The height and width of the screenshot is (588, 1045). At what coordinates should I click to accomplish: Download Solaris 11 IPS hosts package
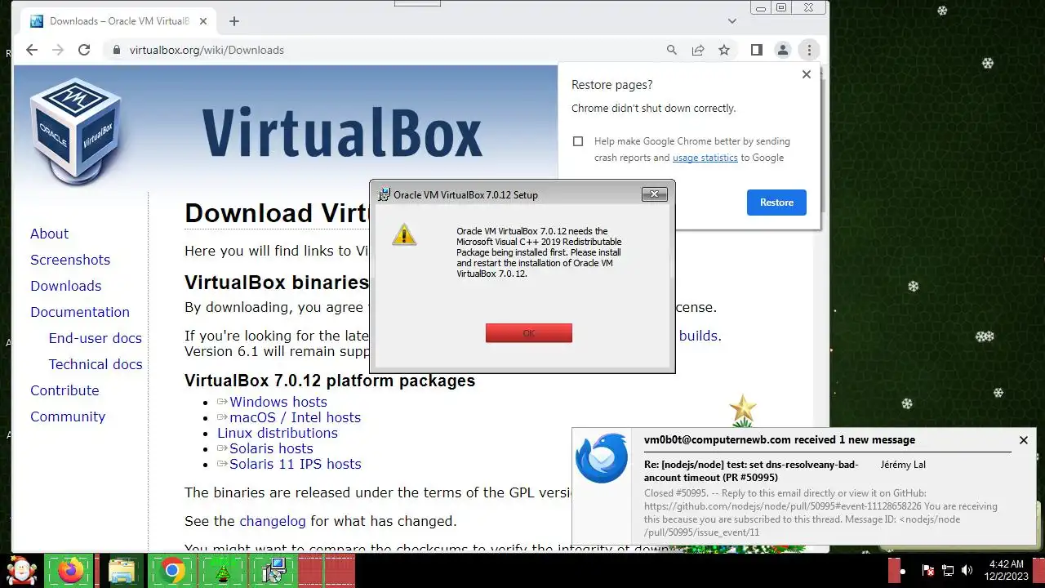[x=296, y=464]
